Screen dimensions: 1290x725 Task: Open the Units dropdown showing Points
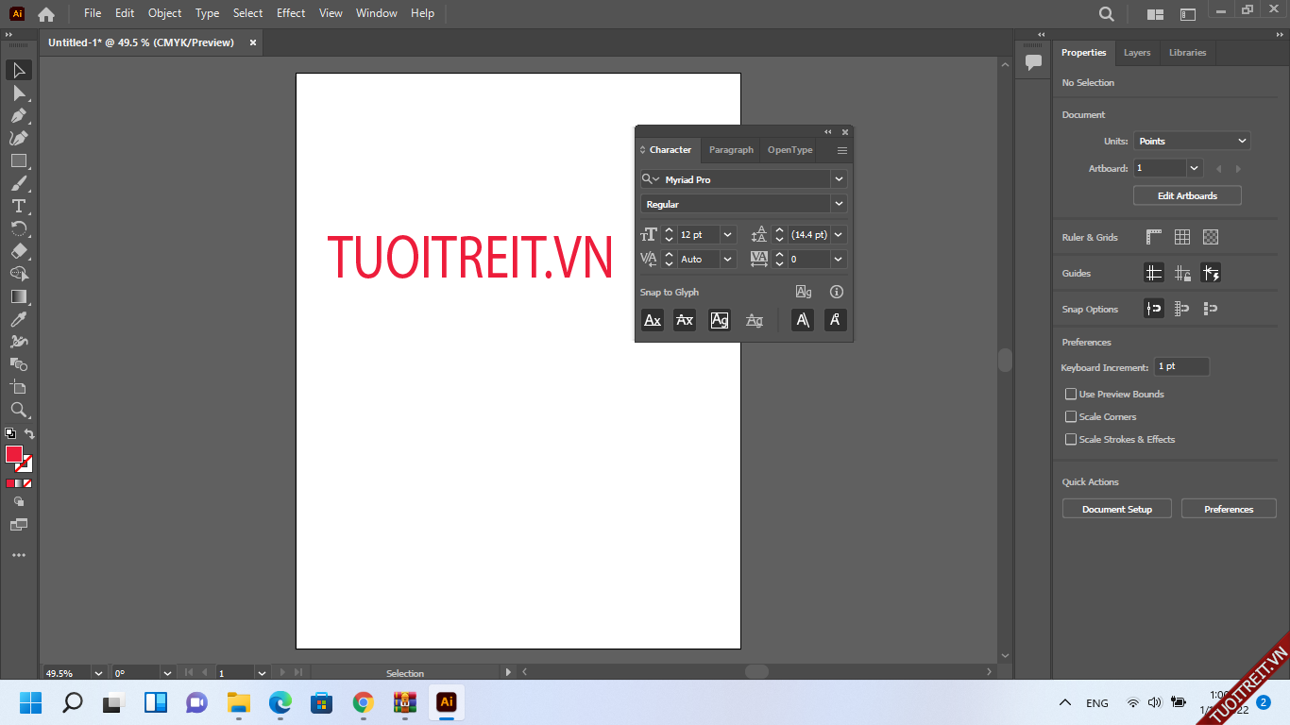point(1192,141)
